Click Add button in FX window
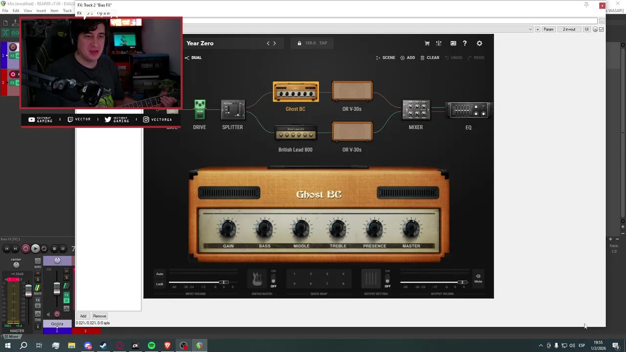 (x=83, y=316)
